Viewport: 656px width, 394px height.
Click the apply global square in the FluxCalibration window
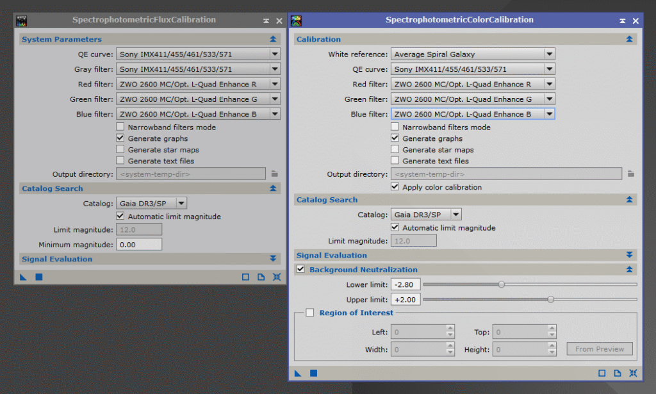pyautogui.click(x=39, y=277)
